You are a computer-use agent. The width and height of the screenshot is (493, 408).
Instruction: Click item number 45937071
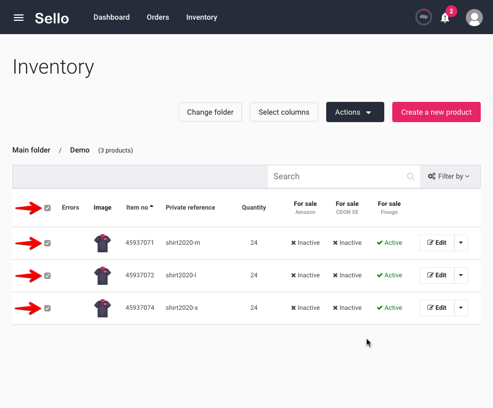tap(140, 243)
